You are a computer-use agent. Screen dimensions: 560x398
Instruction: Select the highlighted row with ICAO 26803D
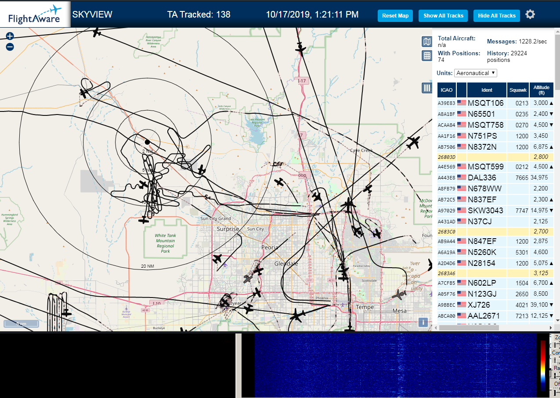pos(495,157)
